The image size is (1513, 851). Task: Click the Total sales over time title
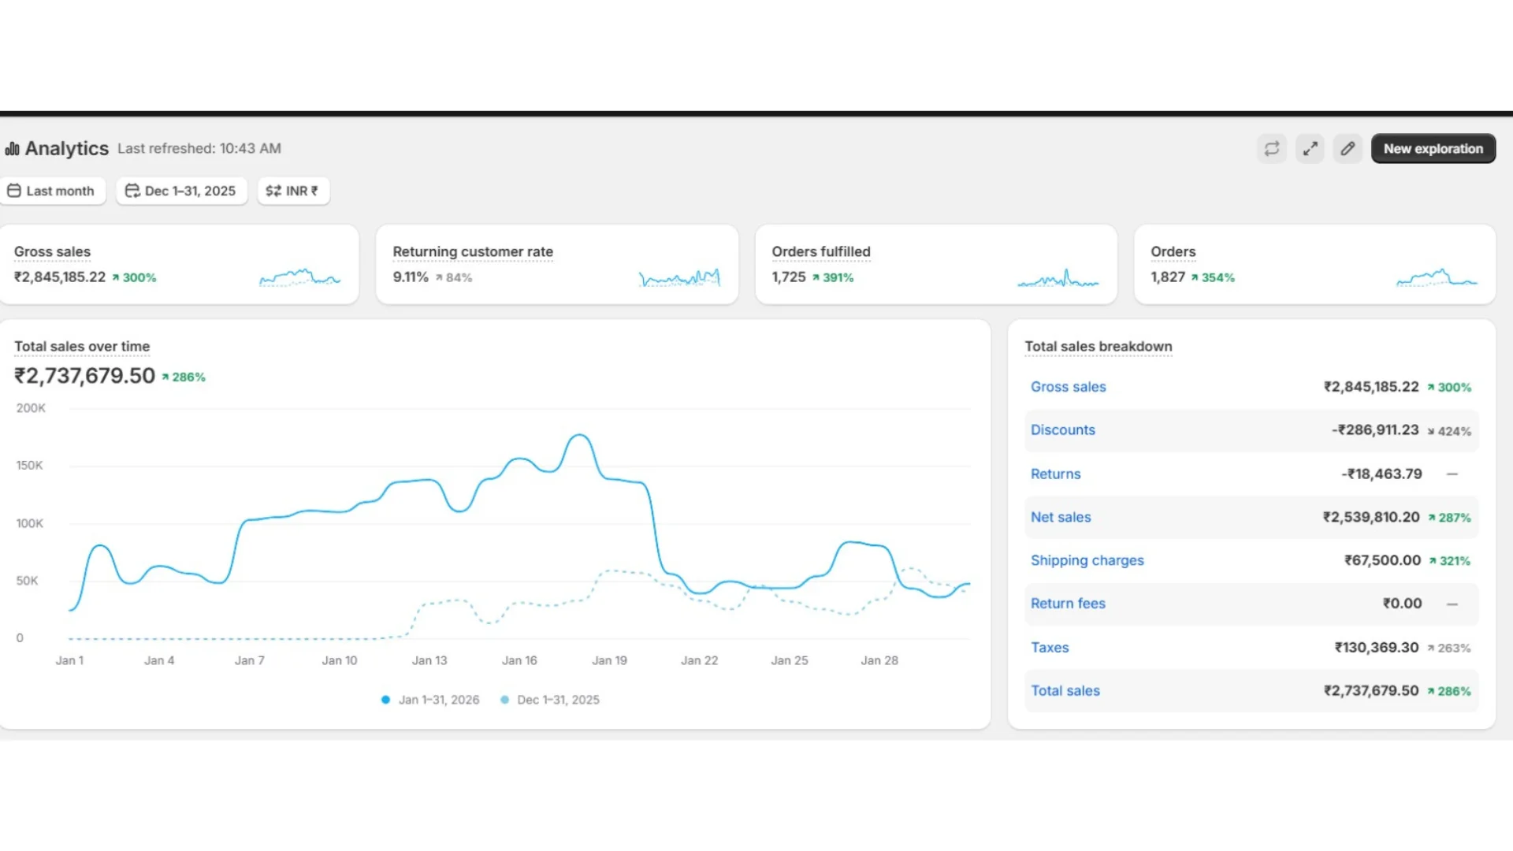pyautogui.click(x=82, y=347)
